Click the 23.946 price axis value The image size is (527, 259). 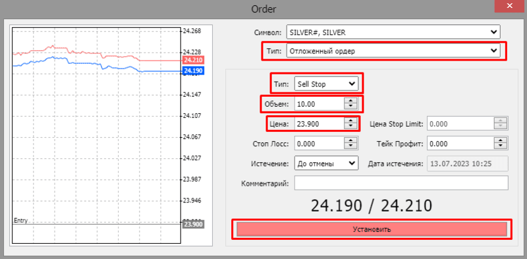(192, 201)
